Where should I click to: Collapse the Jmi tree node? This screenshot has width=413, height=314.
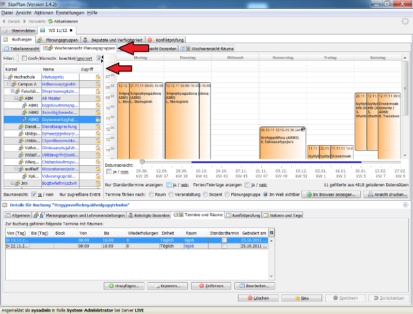[12, 183]
